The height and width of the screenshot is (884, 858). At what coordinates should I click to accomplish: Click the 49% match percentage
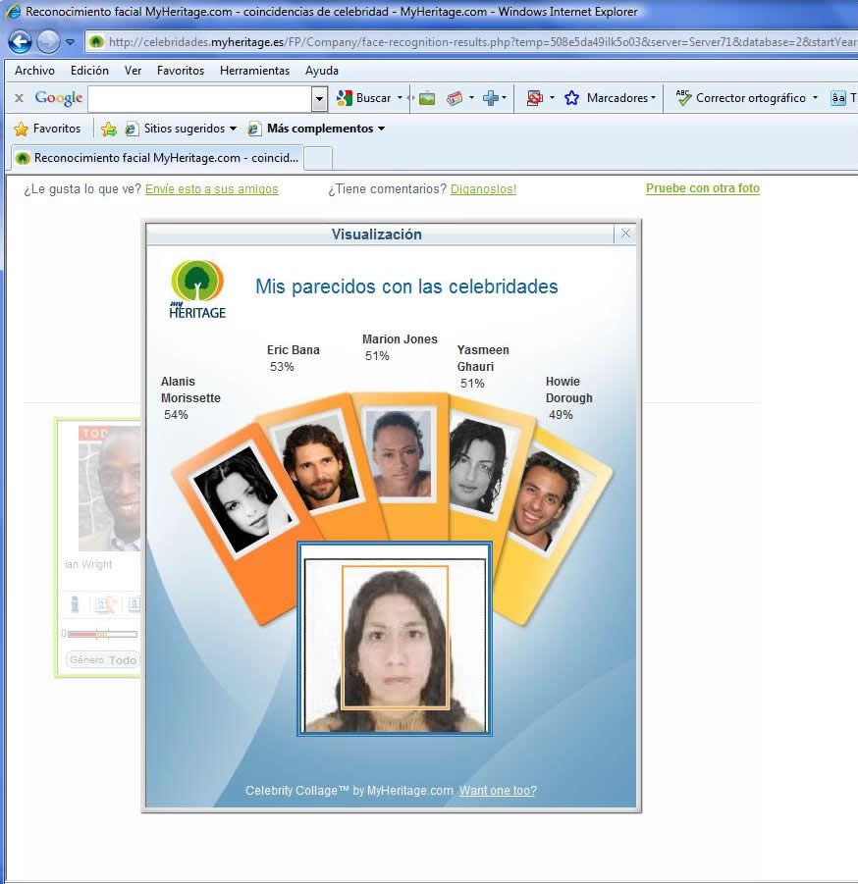coord(561,415)
